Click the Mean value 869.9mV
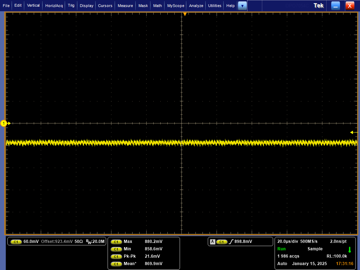360x270 pixels. point(154,264)
